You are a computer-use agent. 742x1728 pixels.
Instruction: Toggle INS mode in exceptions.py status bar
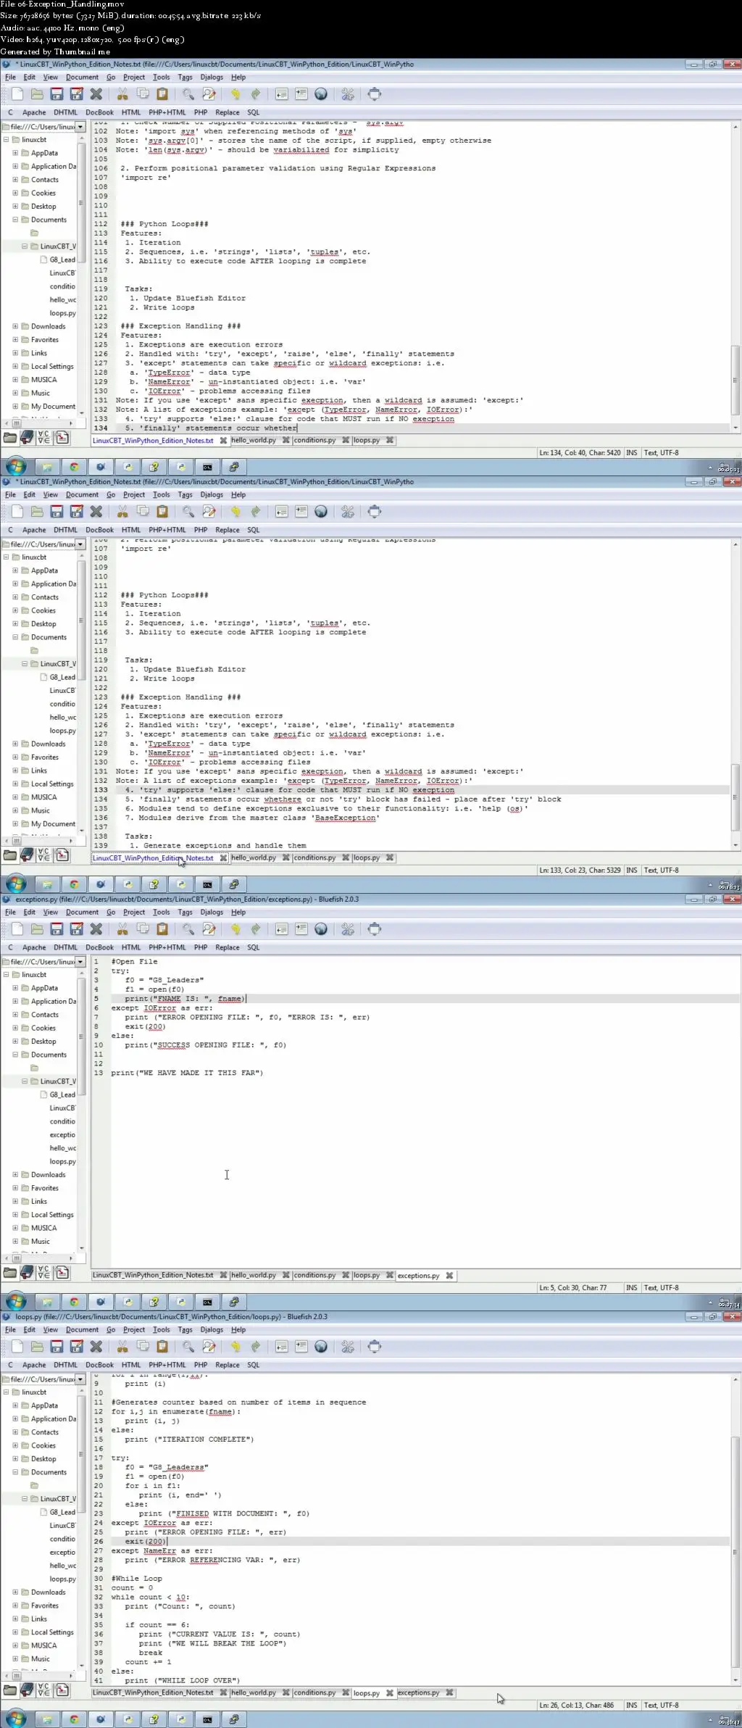[632, 1287]
